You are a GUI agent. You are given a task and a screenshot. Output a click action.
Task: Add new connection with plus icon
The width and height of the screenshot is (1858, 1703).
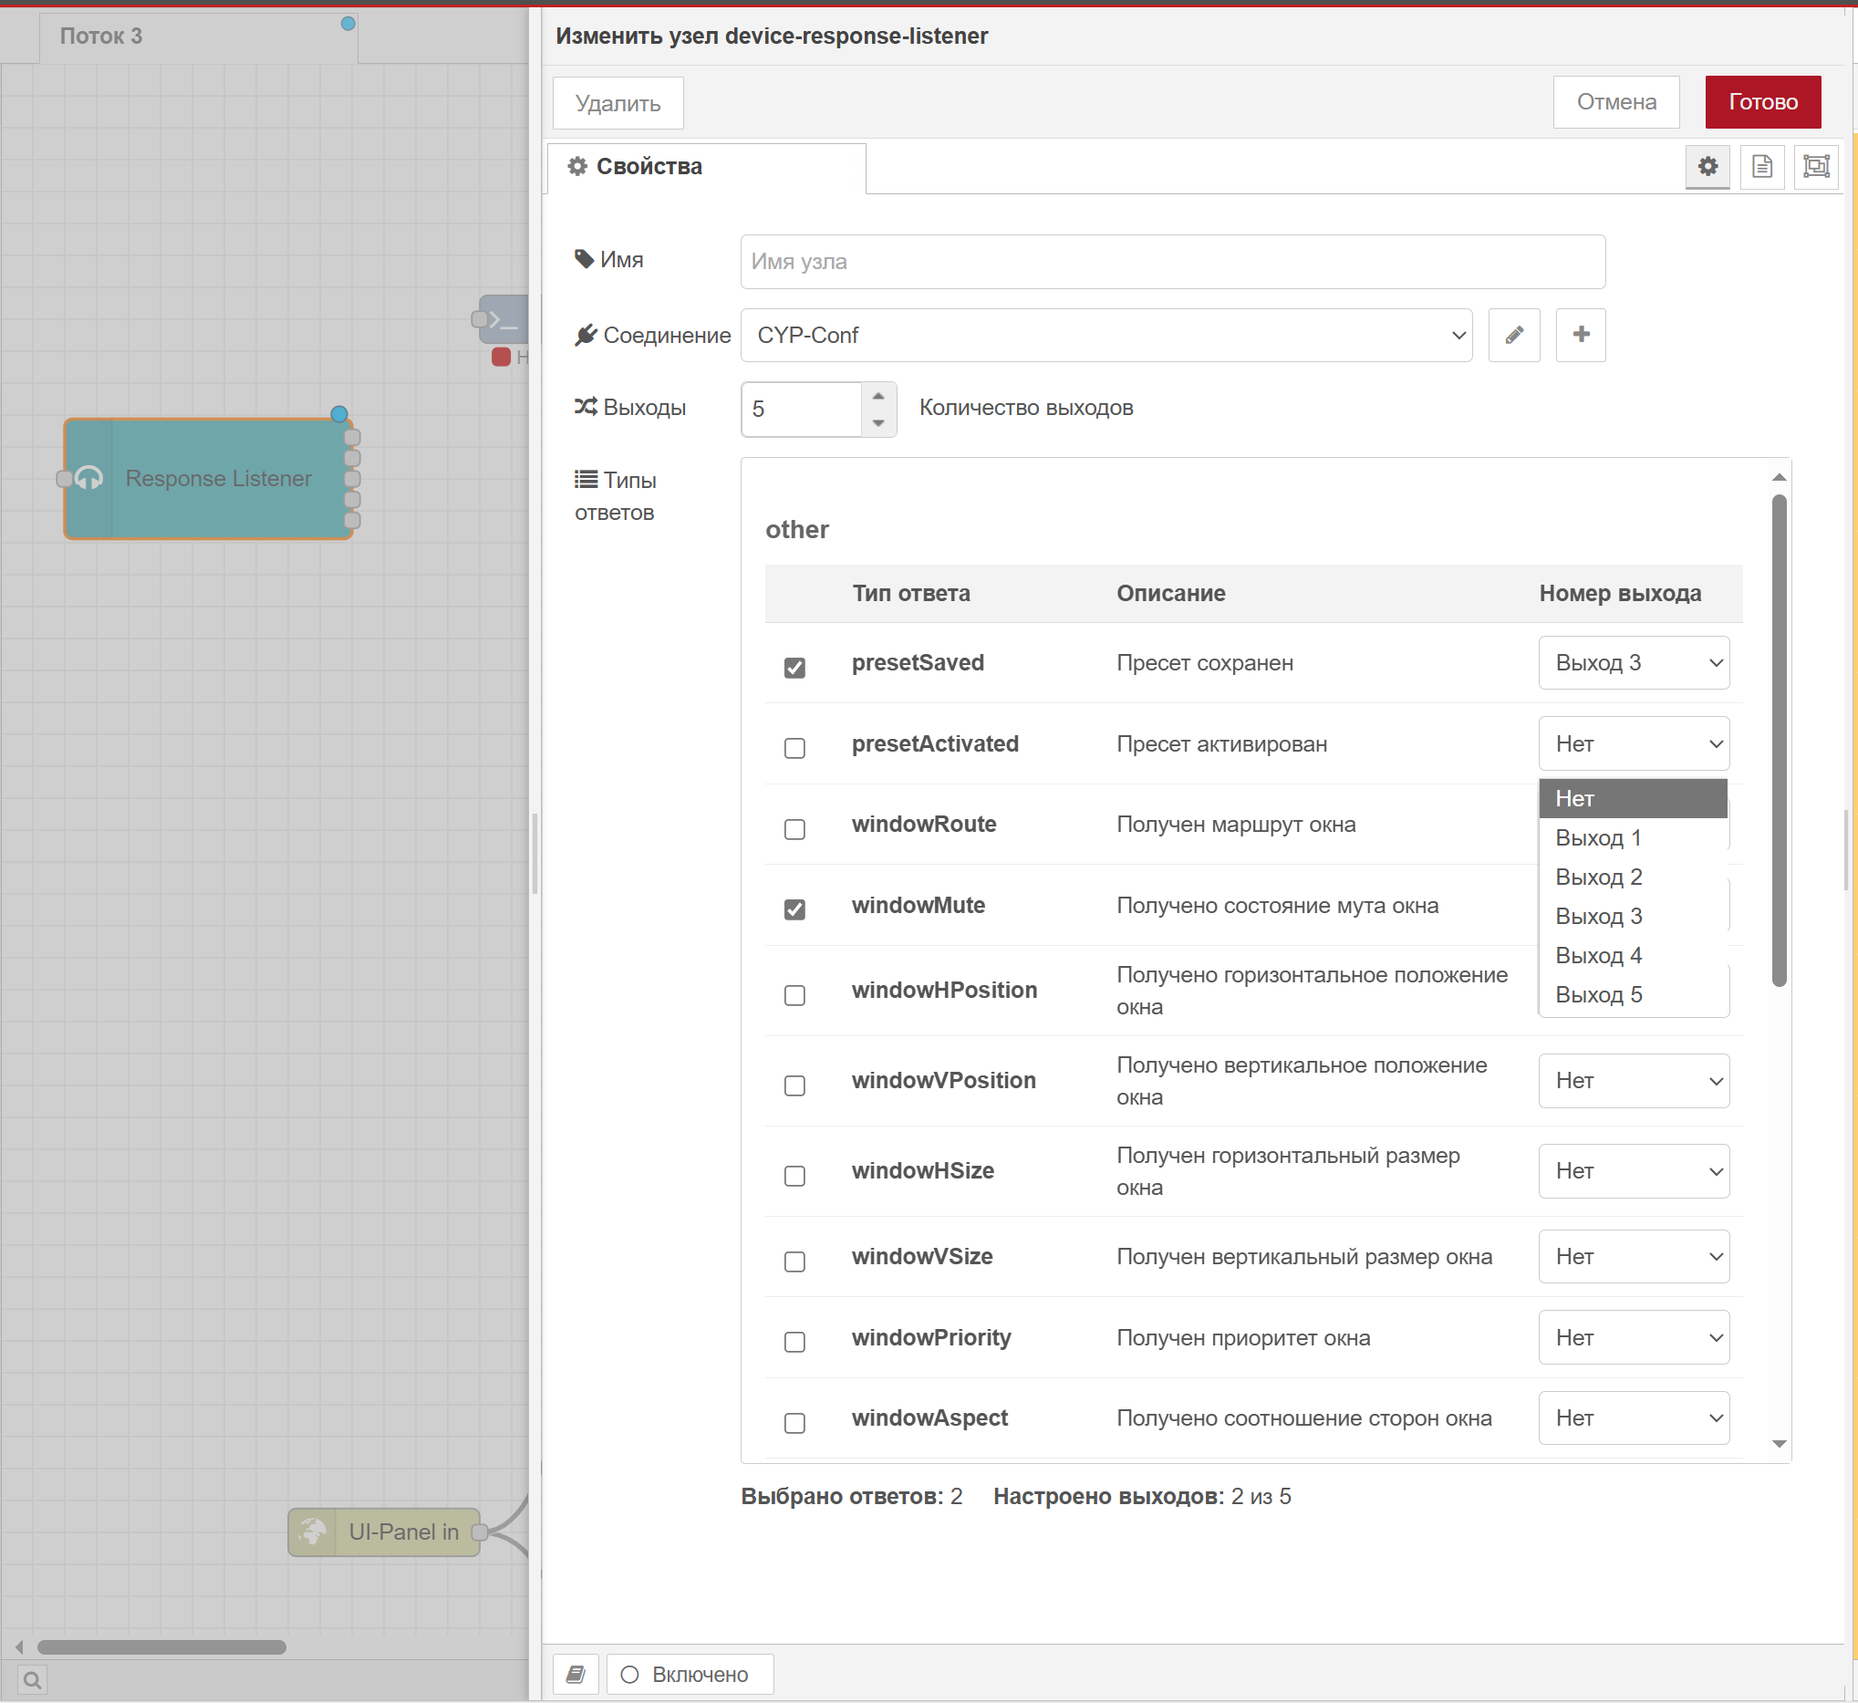[1580, 335]
